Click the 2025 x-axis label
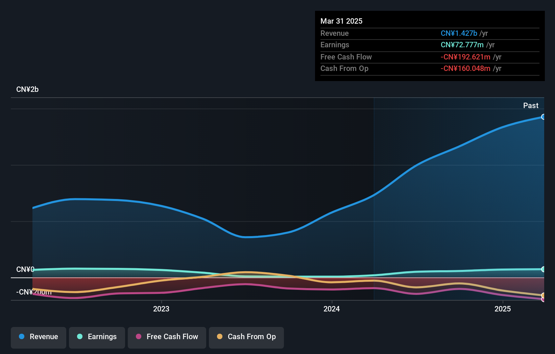Viewport: 555px width, 354px height. coord(503,309)
